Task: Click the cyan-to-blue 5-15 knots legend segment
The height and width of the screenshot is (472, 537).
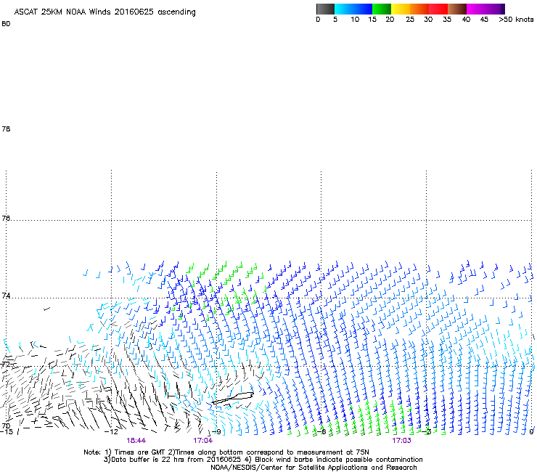Action: [353, 9]
